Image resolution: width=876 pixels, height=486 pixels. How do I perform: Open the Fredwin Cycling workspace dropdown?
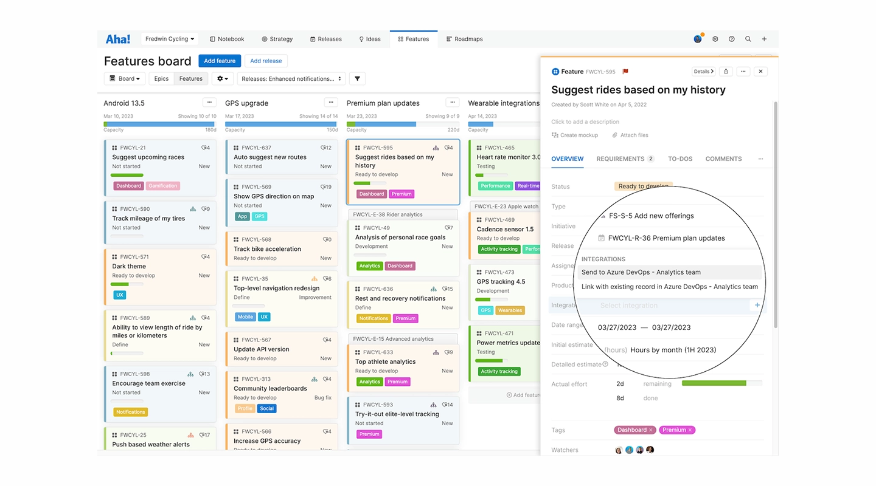170,39
